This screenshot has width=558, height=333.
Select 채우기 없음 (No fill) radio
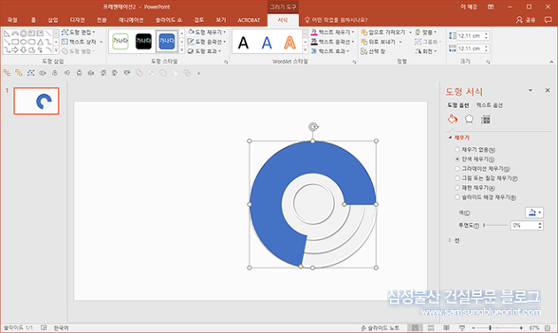[457, 150]
